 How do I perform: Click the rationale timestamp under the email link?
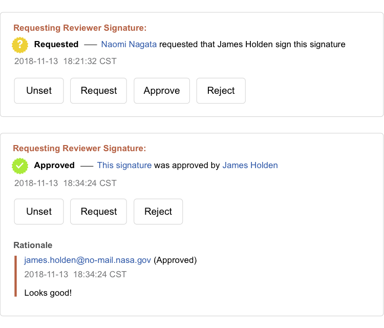[75, 274]
